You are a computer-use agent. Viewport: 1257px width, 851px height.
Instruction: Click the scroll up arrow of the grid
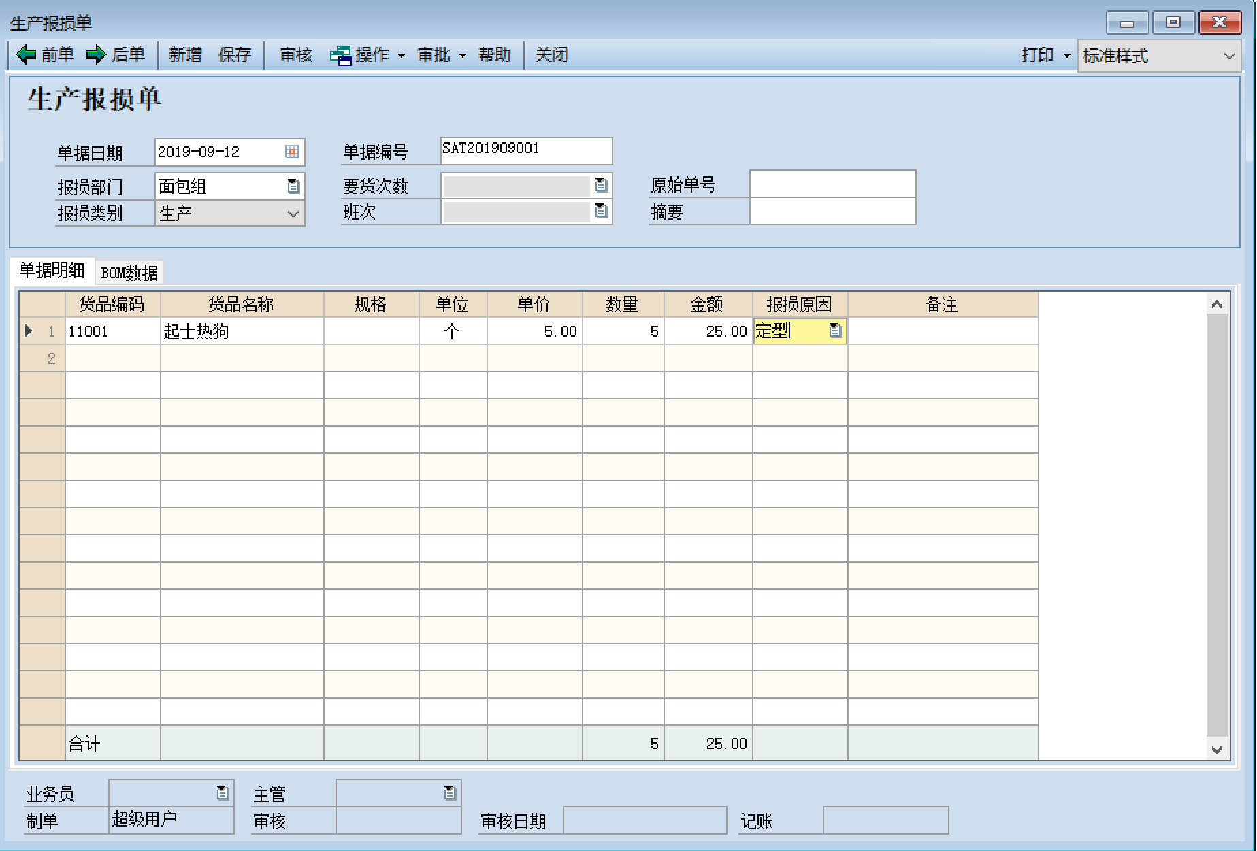(1217, 304)
